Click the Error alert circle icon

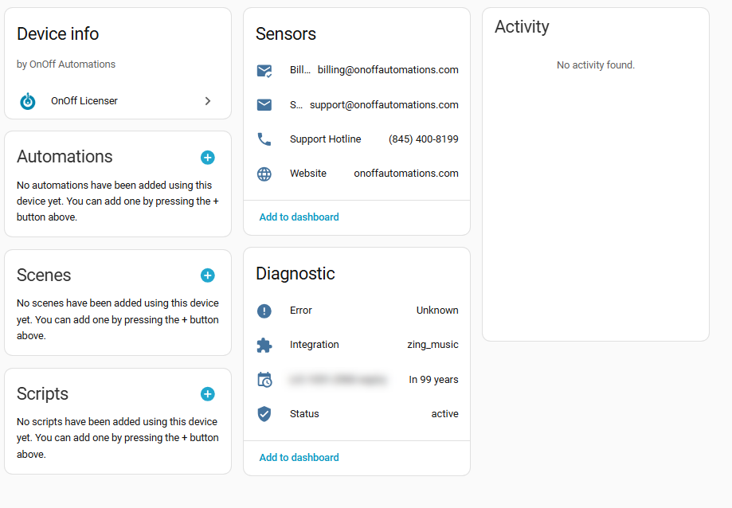click(x=264, y=311)
